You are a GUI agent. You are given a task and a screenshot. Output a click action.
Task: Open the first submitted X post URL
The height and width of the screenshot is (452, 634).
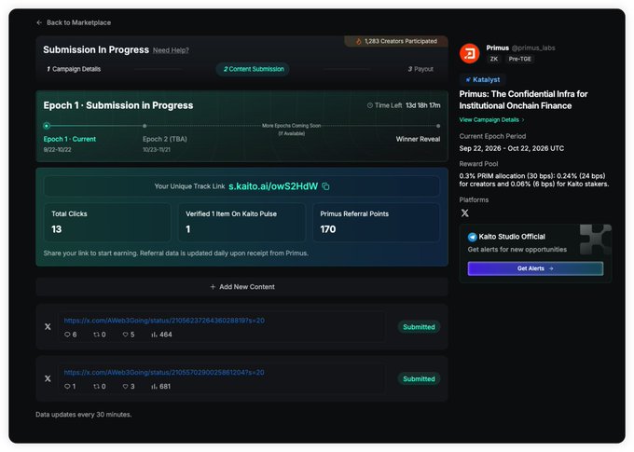point(164,321)
